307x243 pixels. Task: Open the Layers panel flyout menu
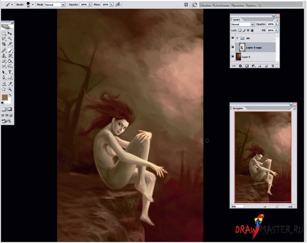coord(277,20)
